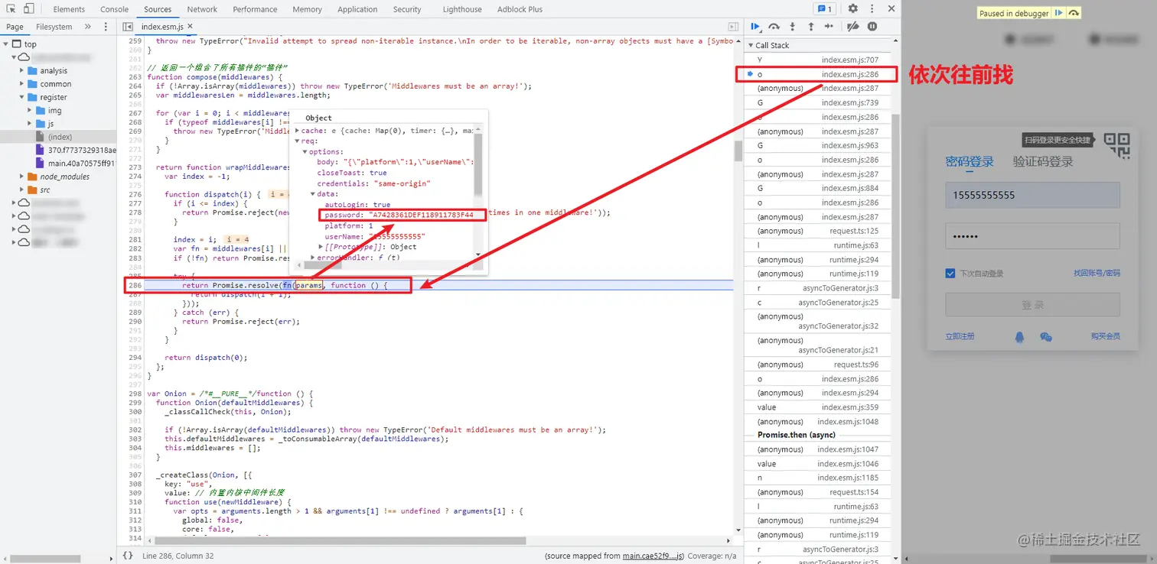Collapse the register folder
Image resolution: width=1157 pixels, height=564 pixels.
pos(21,97)
